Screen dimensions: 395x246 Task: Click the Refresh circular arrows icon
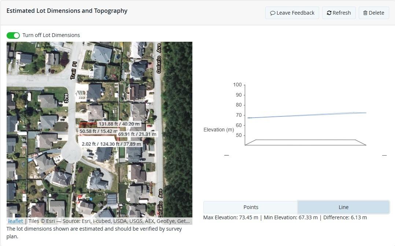pos(329,13)
